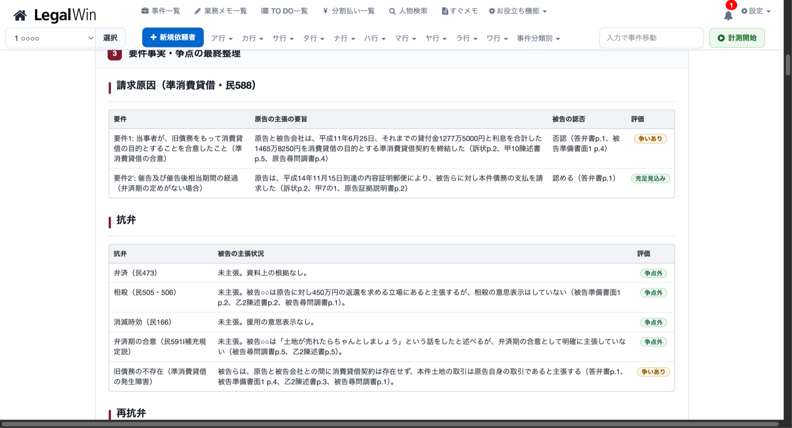792x428 pixels.
Task: Open 人物検索
Action: tap(408, 11)
